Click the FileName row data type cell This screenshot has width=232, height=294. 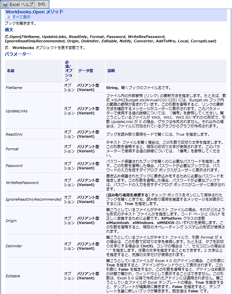coord(91,88)
